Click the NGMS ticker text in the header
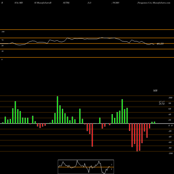174x174 pixels. 116,3
